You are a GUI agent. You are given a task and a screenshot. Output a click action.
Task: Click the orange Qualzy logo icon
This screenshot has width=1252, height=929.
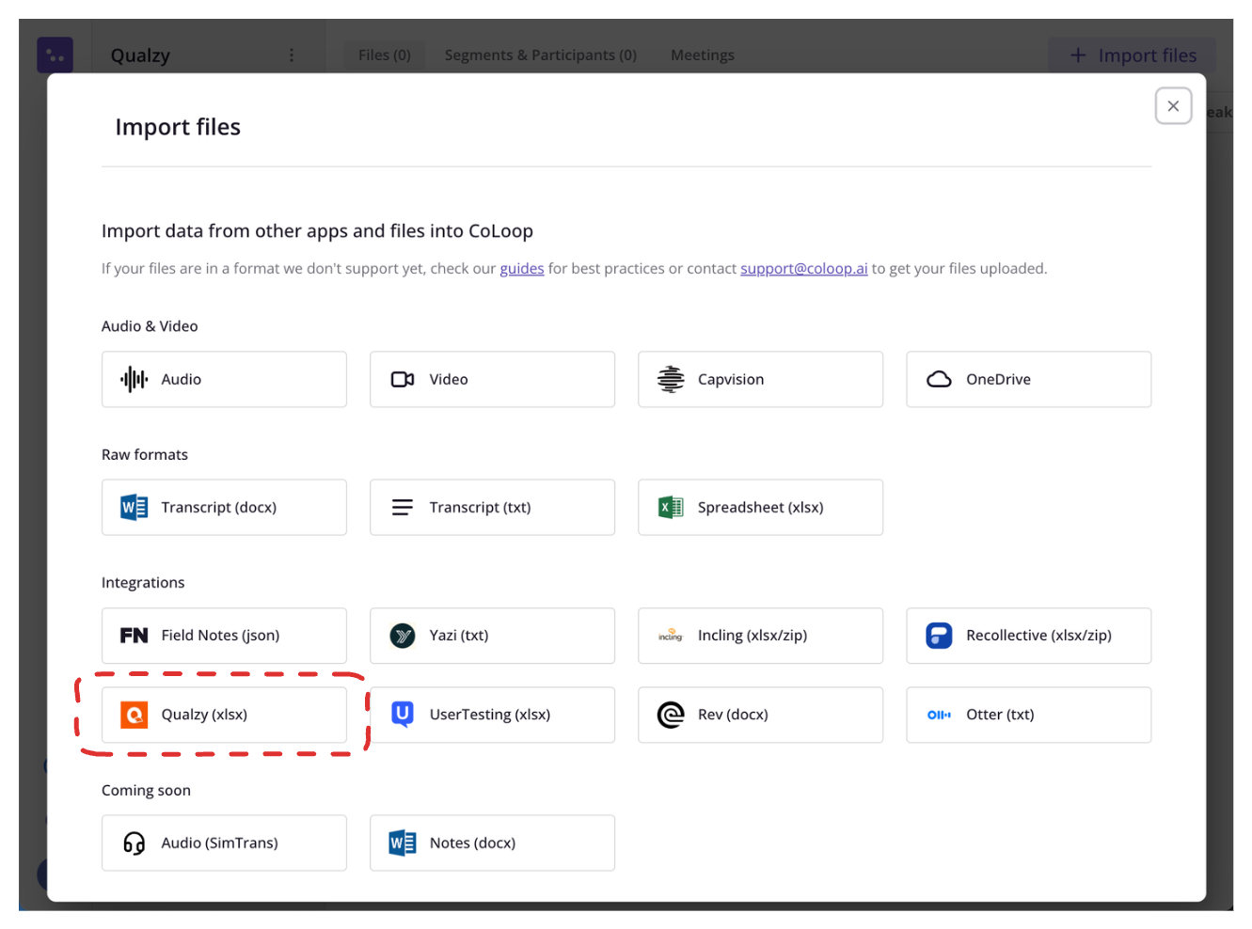[x=135, y=715]
